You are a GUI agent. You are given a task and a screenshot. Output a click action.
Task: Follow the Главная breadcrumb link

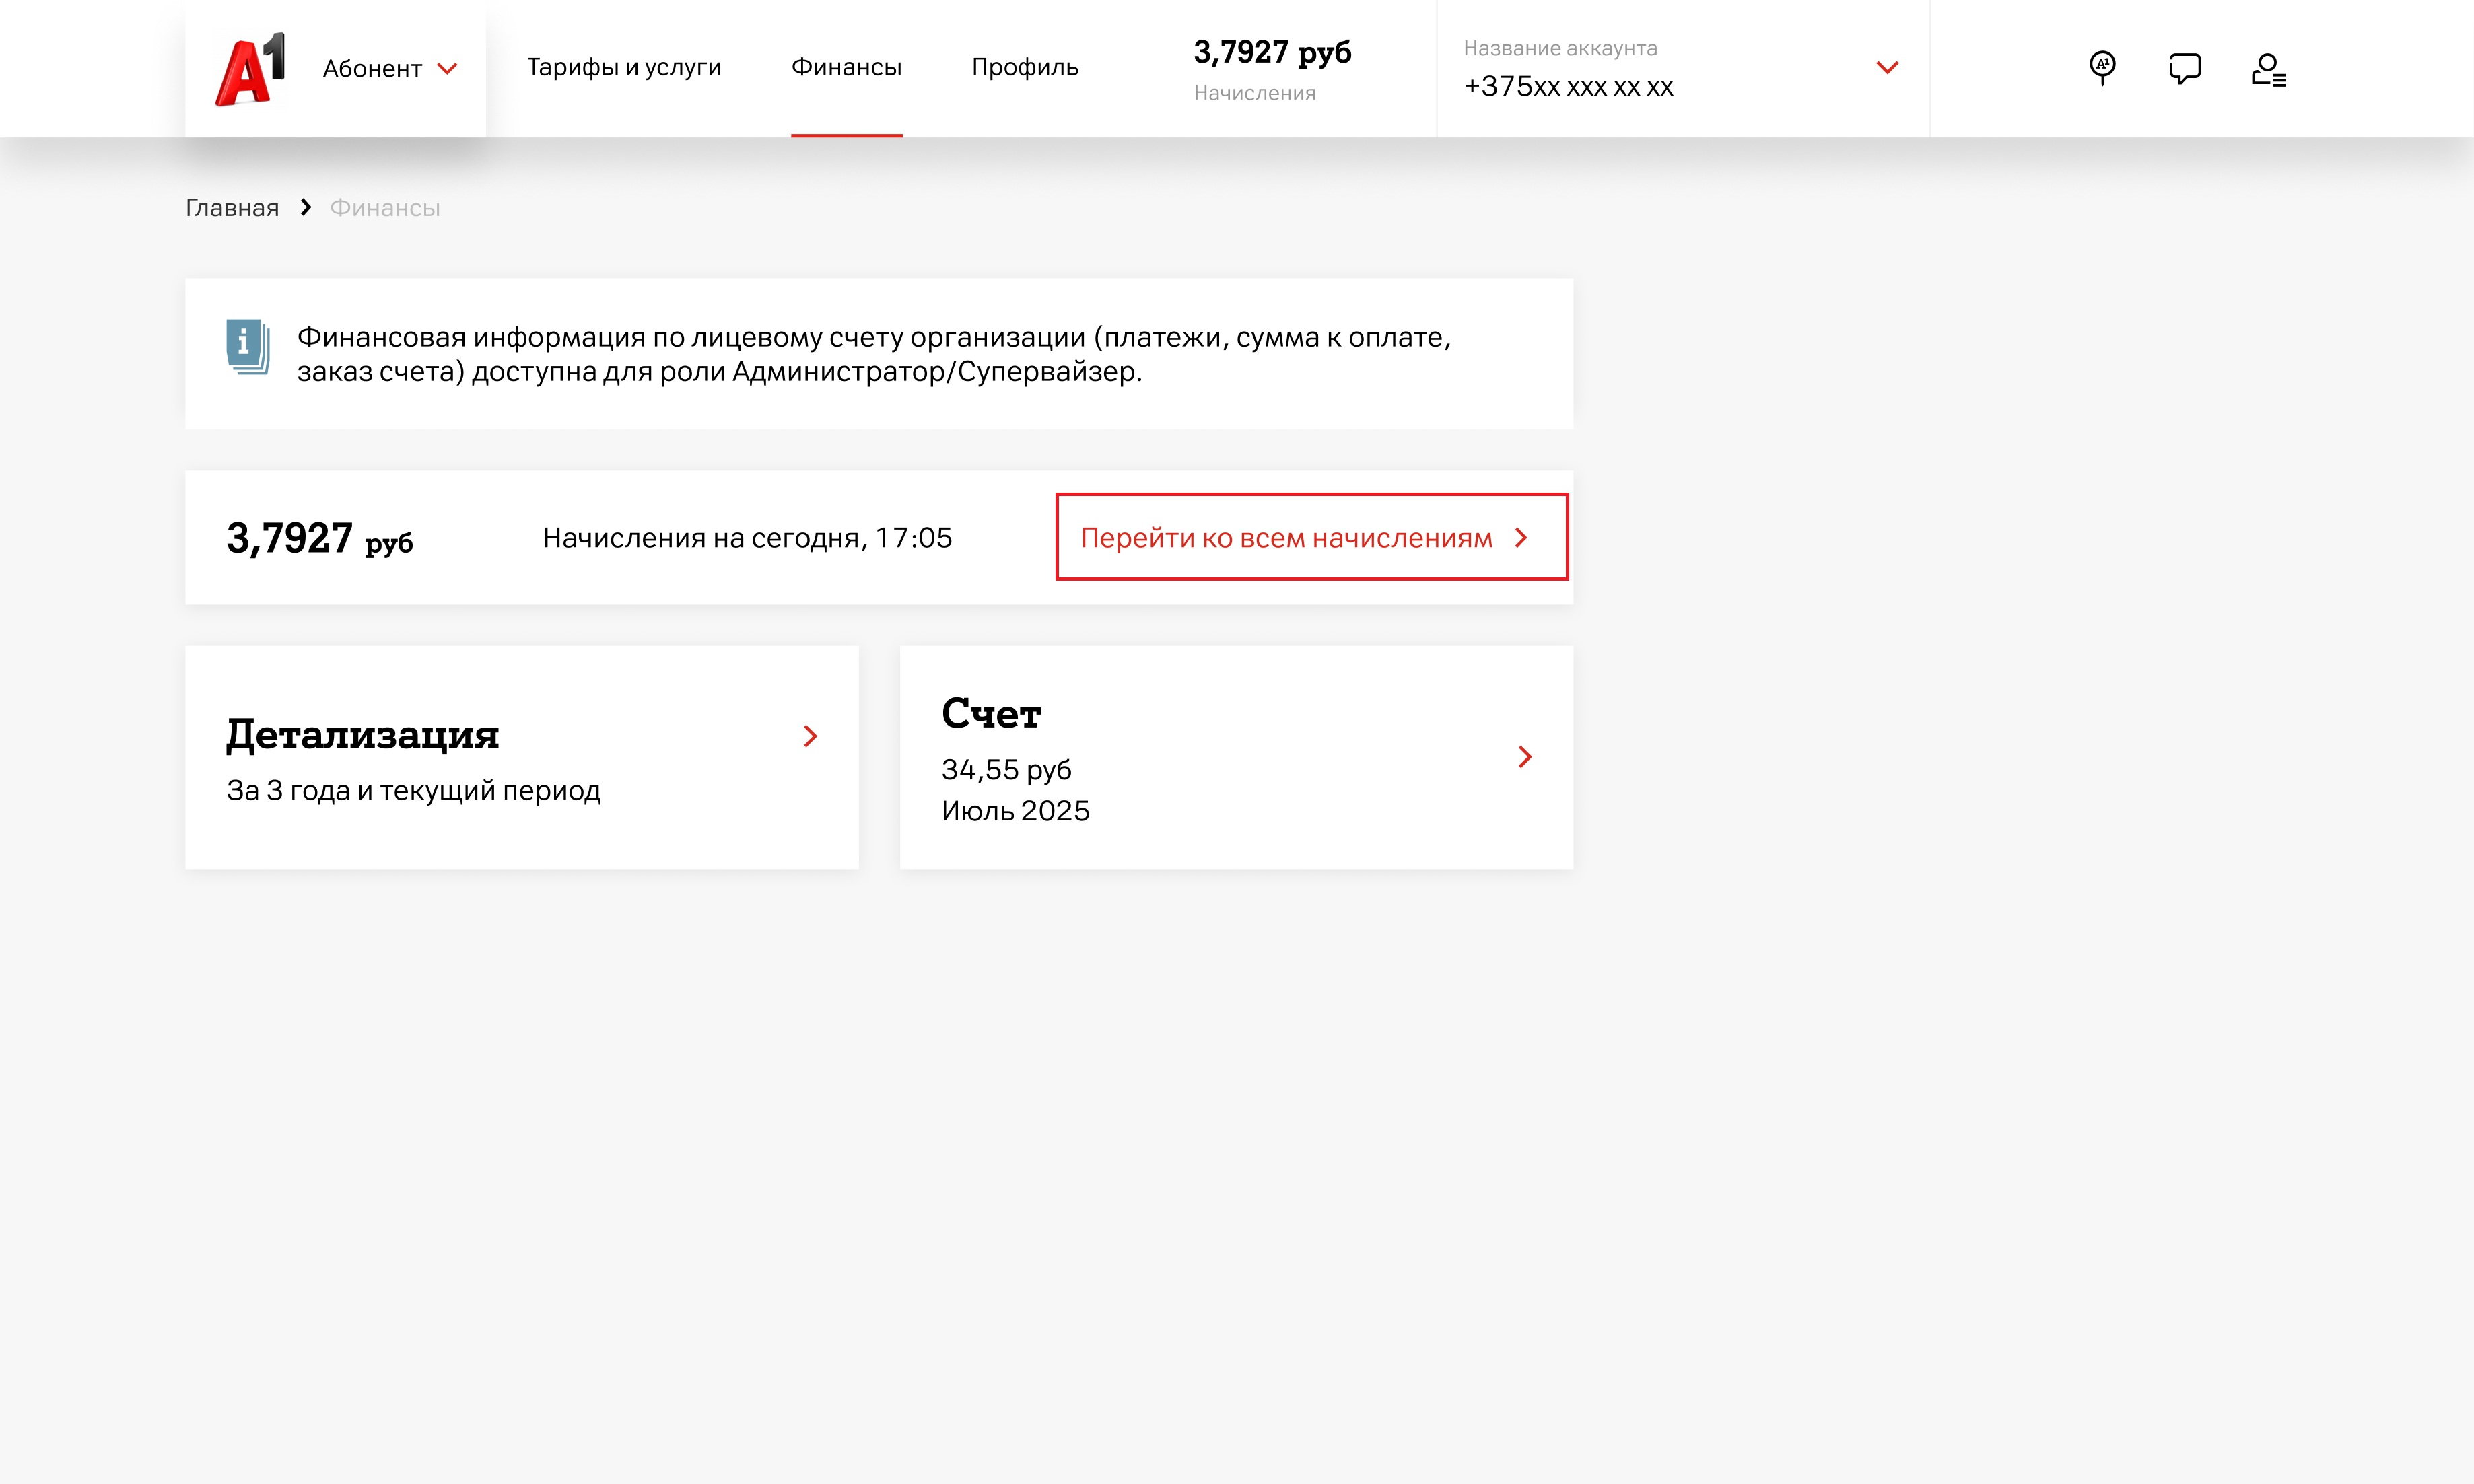pos(232,208)
